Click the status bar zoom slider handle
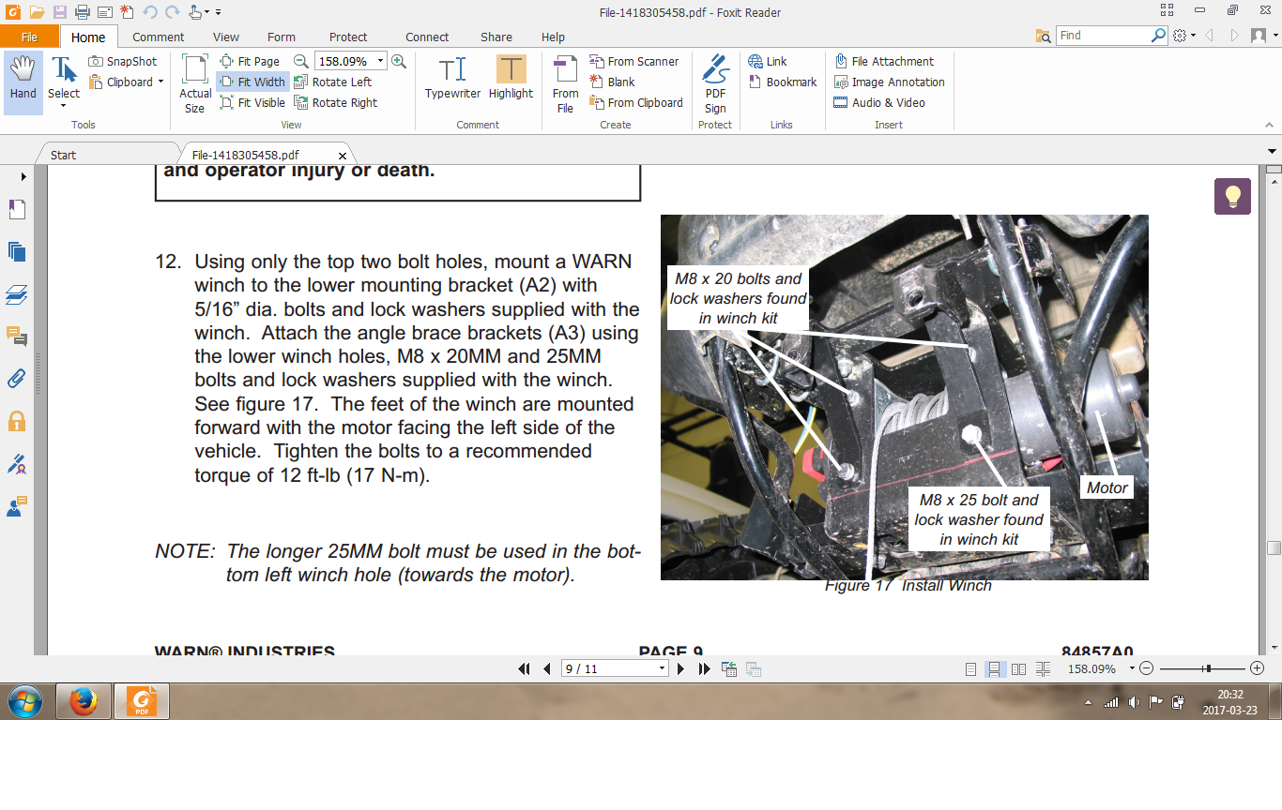Screen dimensions: 1282x810 [x=1209, y=668]
